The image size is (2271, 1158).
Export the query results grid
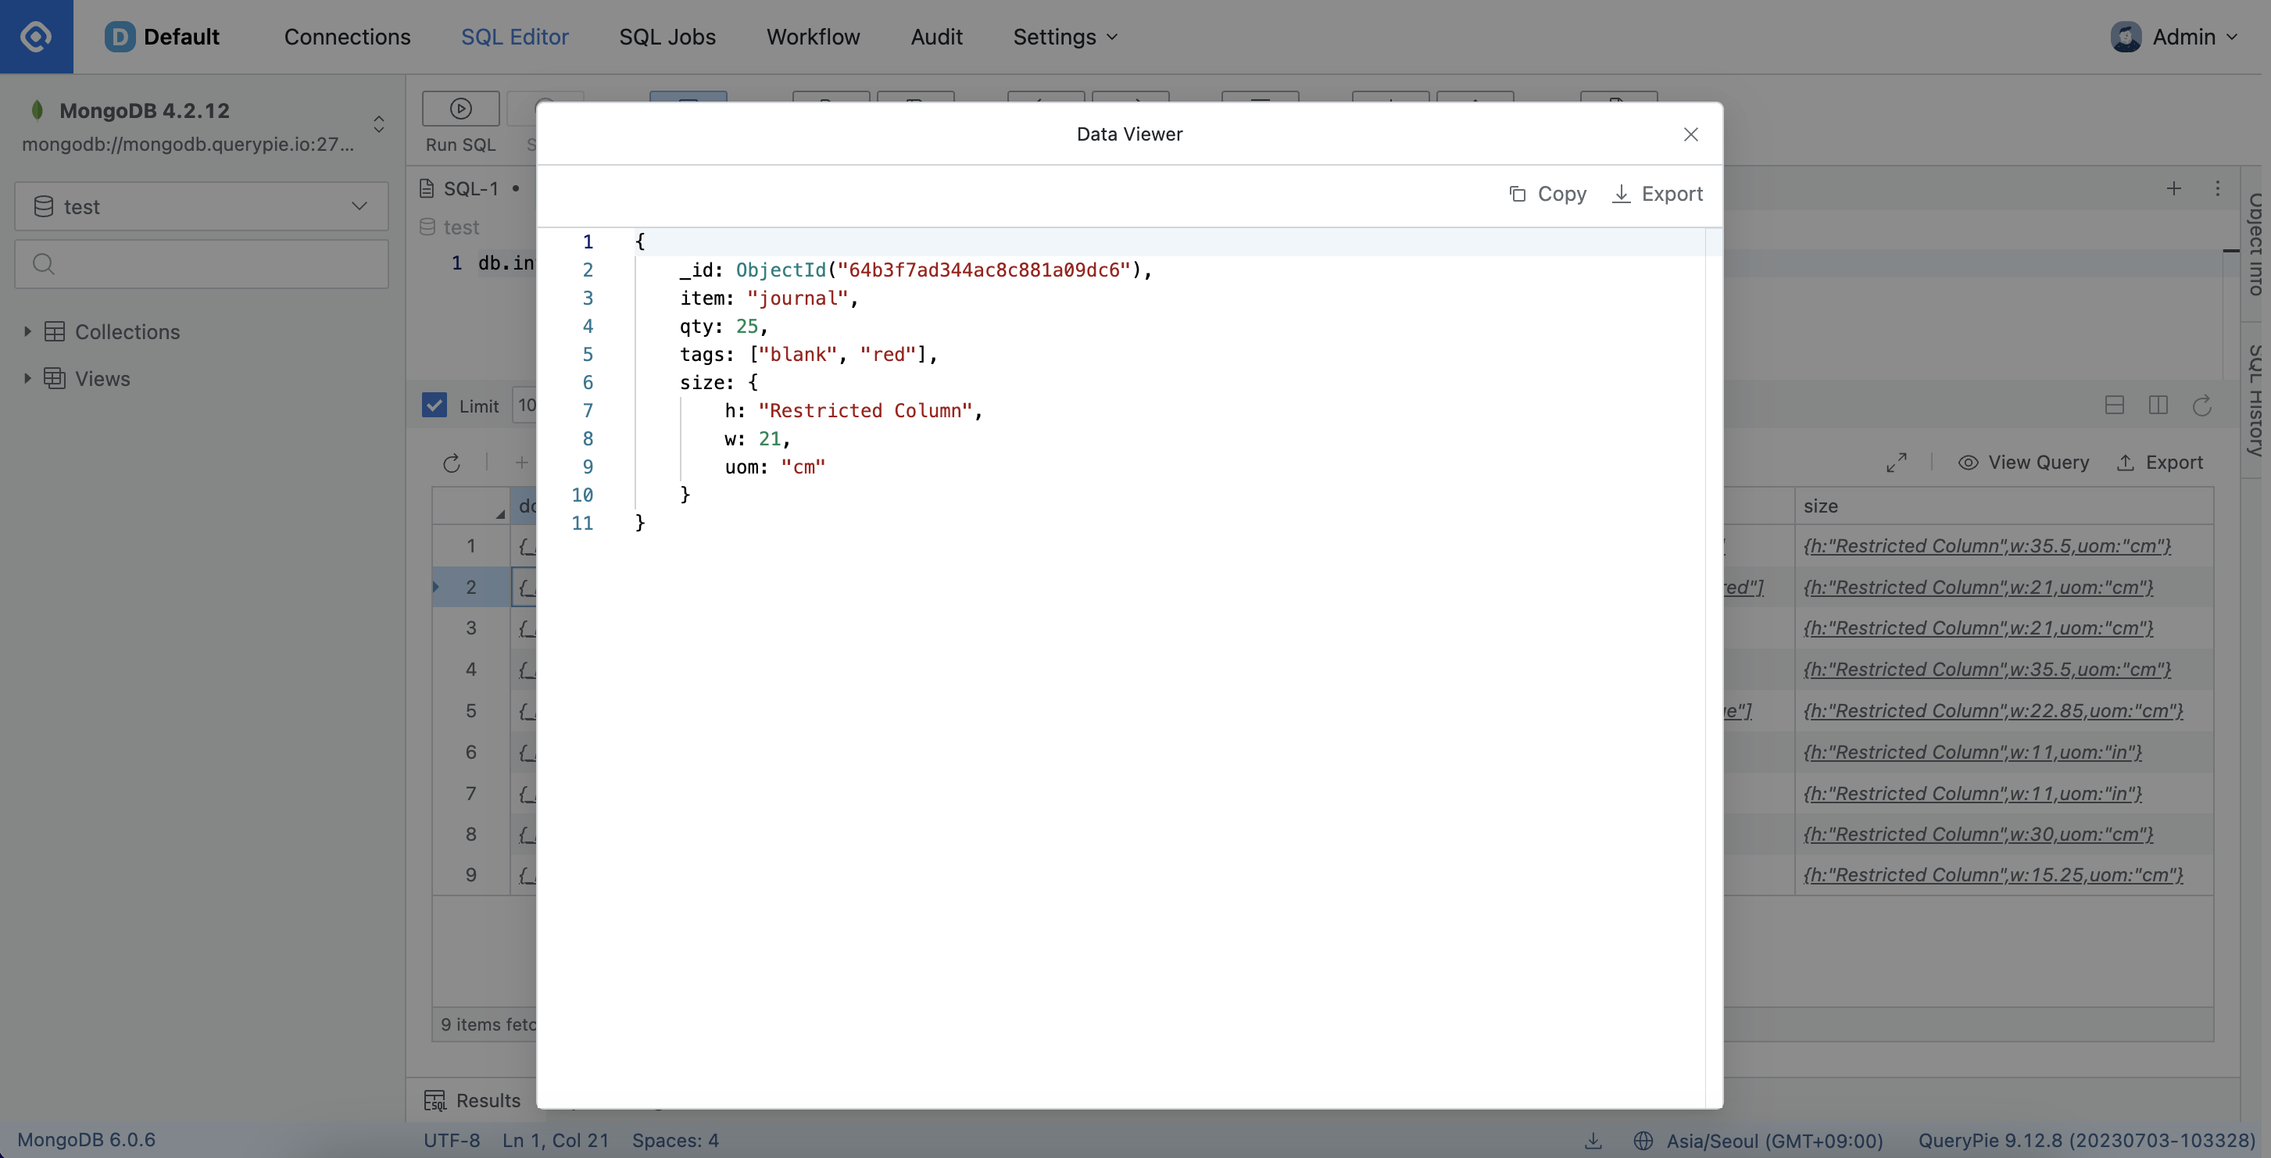(x=2159, y=463)
